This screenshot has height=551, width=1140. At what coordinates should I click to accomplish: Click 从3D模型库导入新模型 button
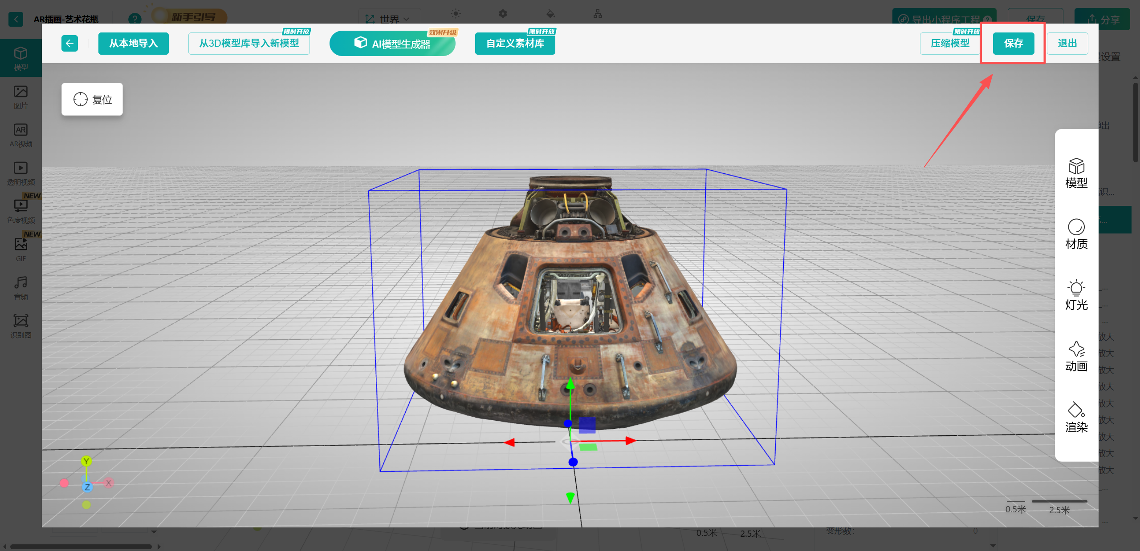click(x=249, y=44)
